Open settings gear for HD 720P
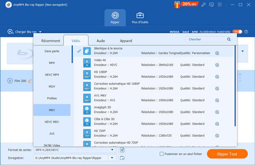 click(x=217, y=136)
